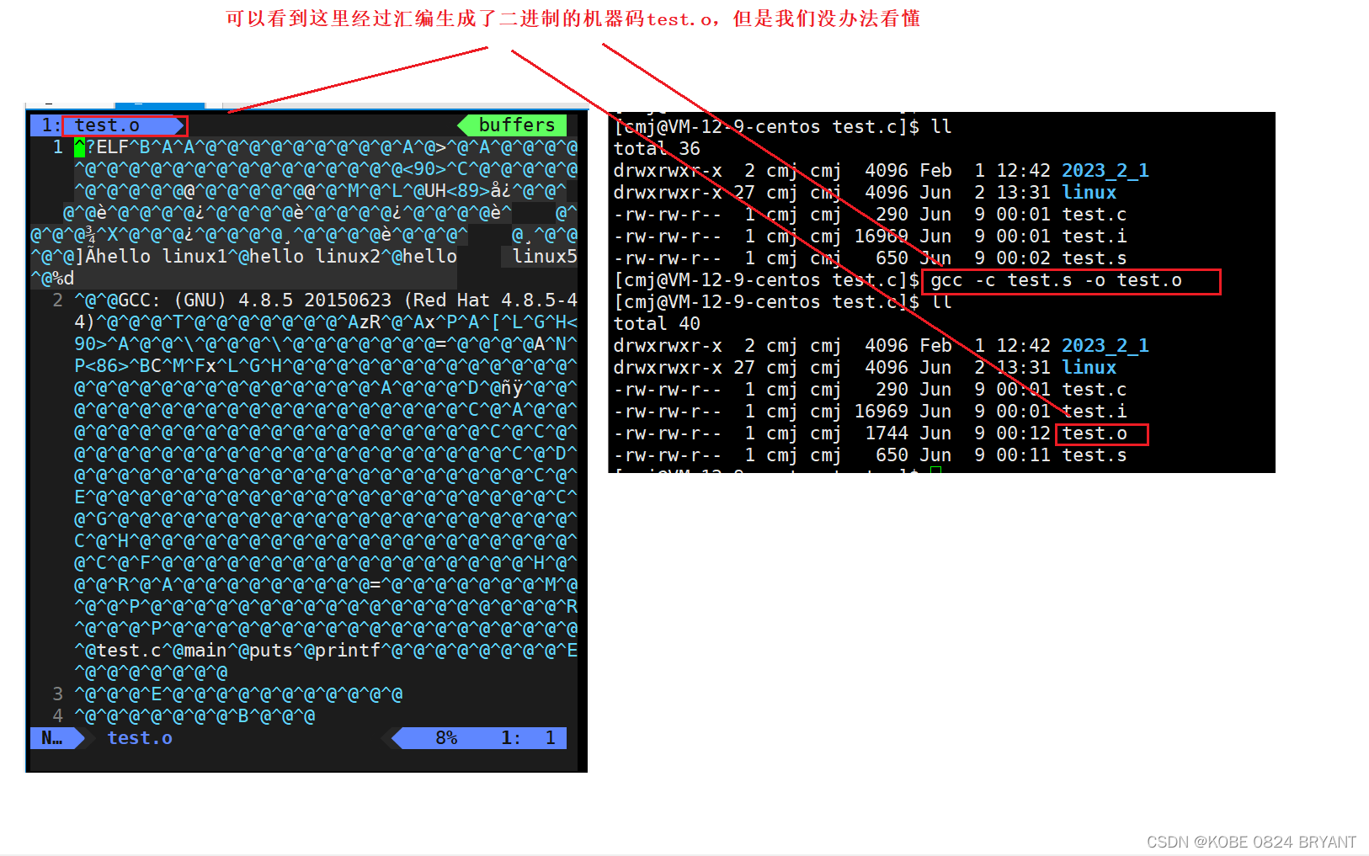Click the first linux directory name in terminal
Image resolution: width=1369 pixels, height=856 pixels.
pos(1089,193)
